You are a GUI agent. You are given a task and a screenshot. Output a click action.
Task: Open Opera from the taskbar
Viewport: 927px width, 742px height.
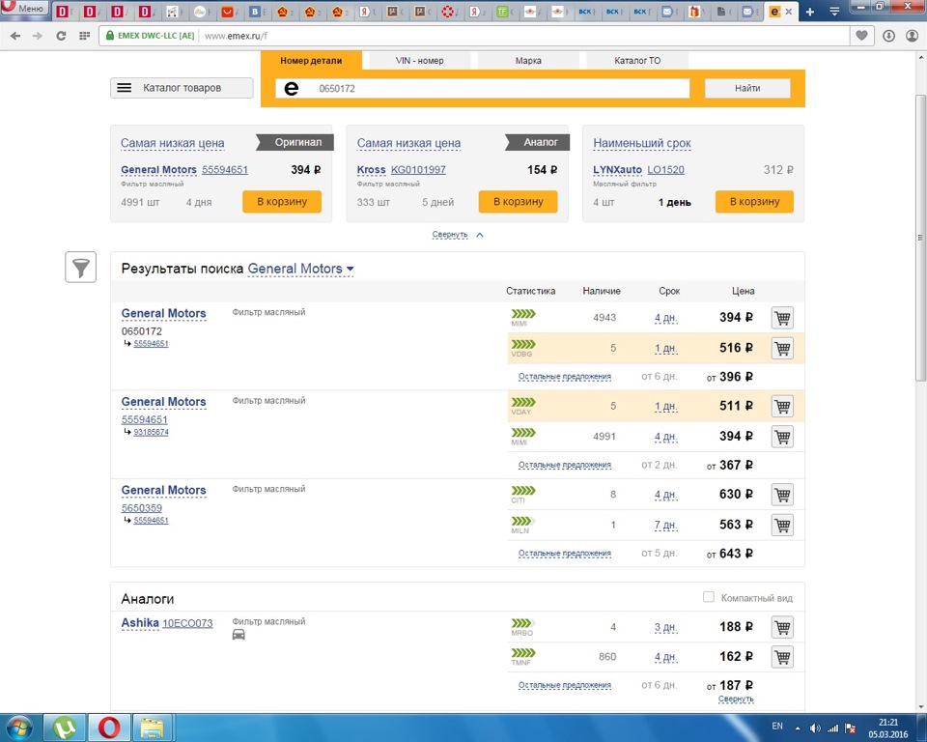(x=109, y=728)
